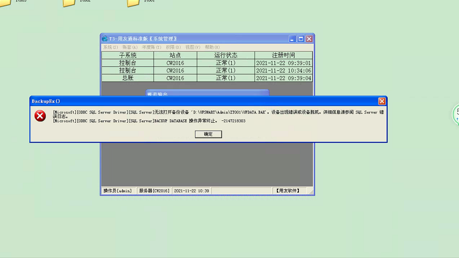Click the 运行状态 column header
The width and height of the screenshot is (459, 258).
tap(226, 55)
